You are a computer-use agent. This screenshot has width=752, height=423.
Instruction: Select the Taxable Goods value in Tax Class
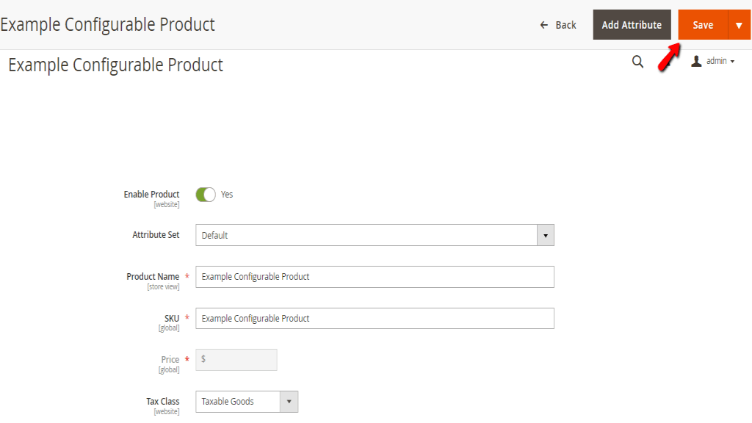click(235, 402)
